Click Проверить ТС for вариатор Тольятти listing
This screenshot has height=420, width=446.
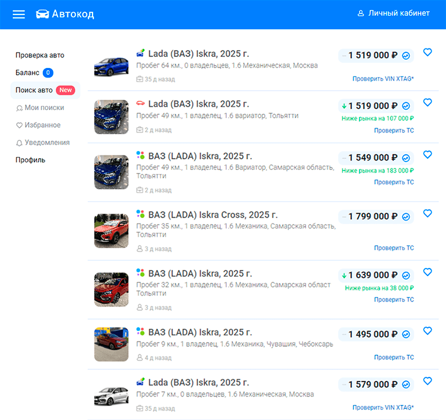coord(394,130)
